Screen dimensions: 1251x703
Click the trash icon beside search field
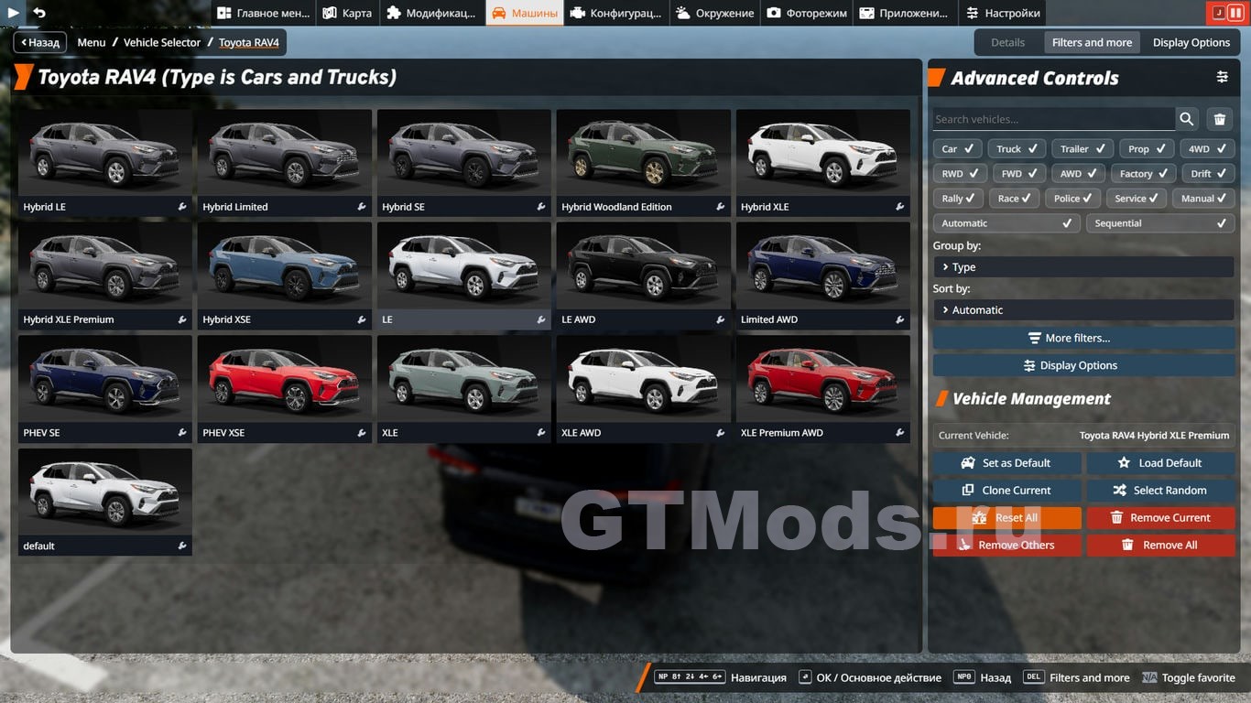click(x=1220, y=119)
